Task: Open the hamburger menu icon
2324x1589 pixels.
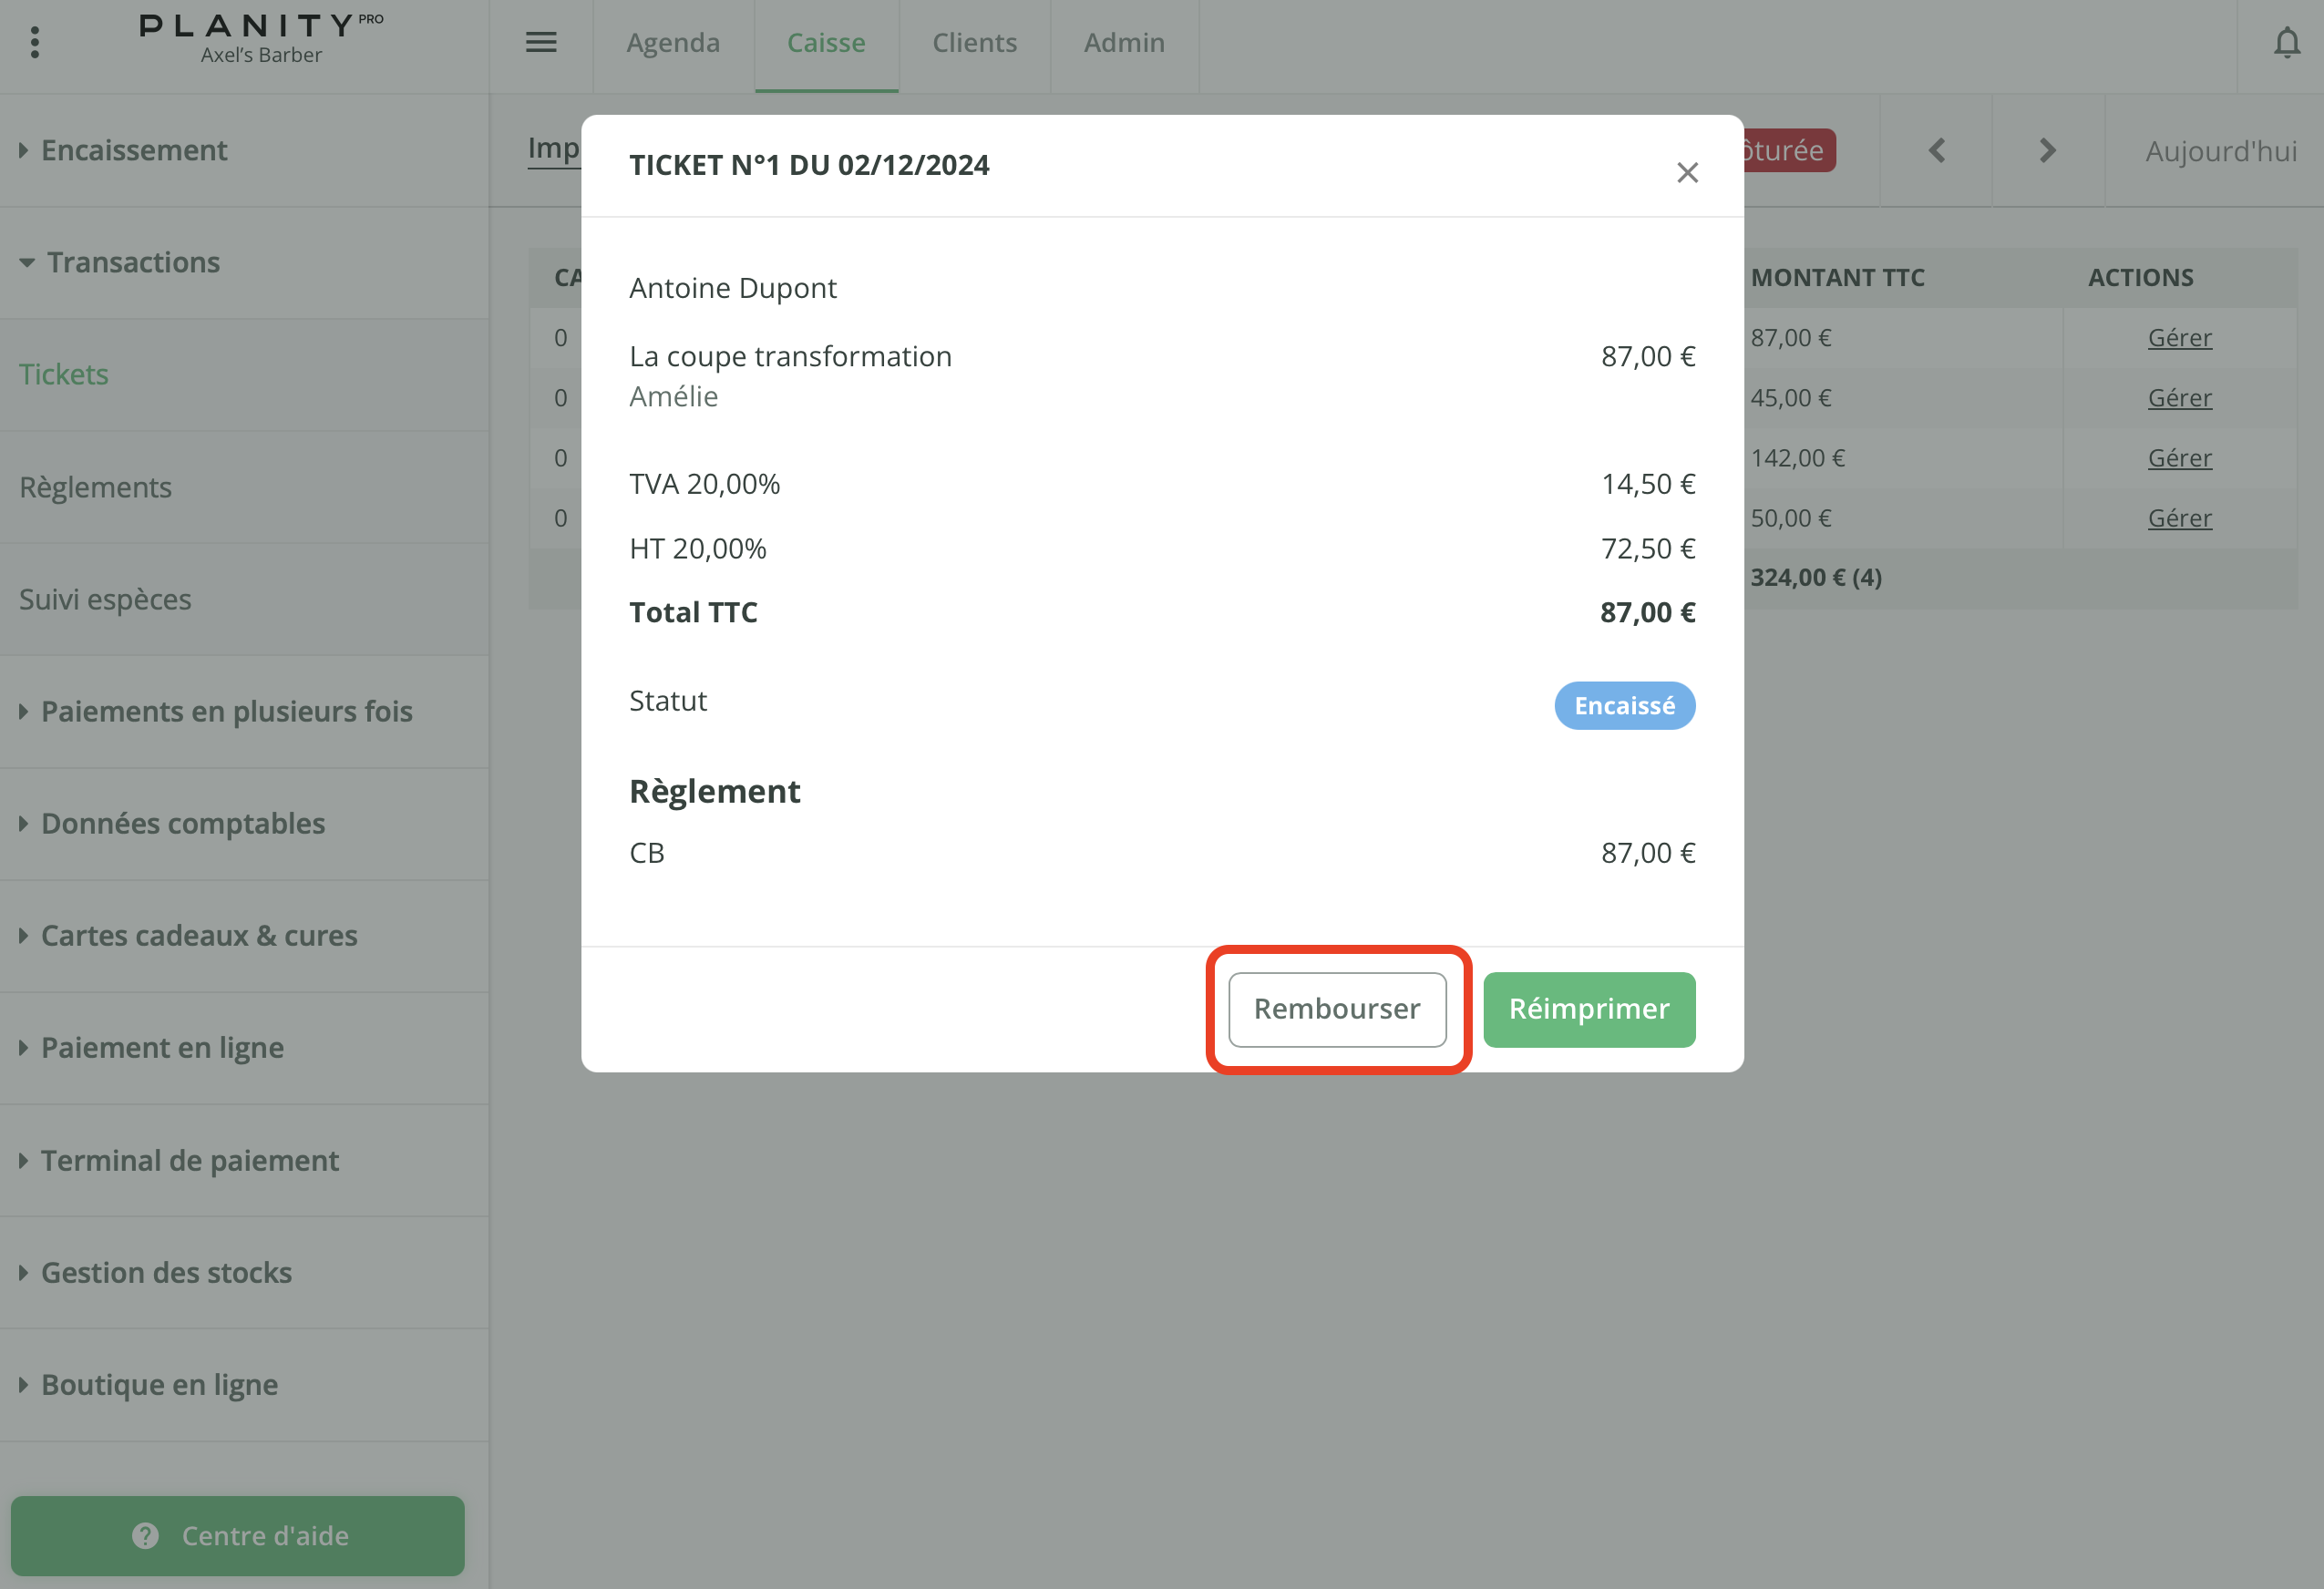Action: [x=541, y=43]
